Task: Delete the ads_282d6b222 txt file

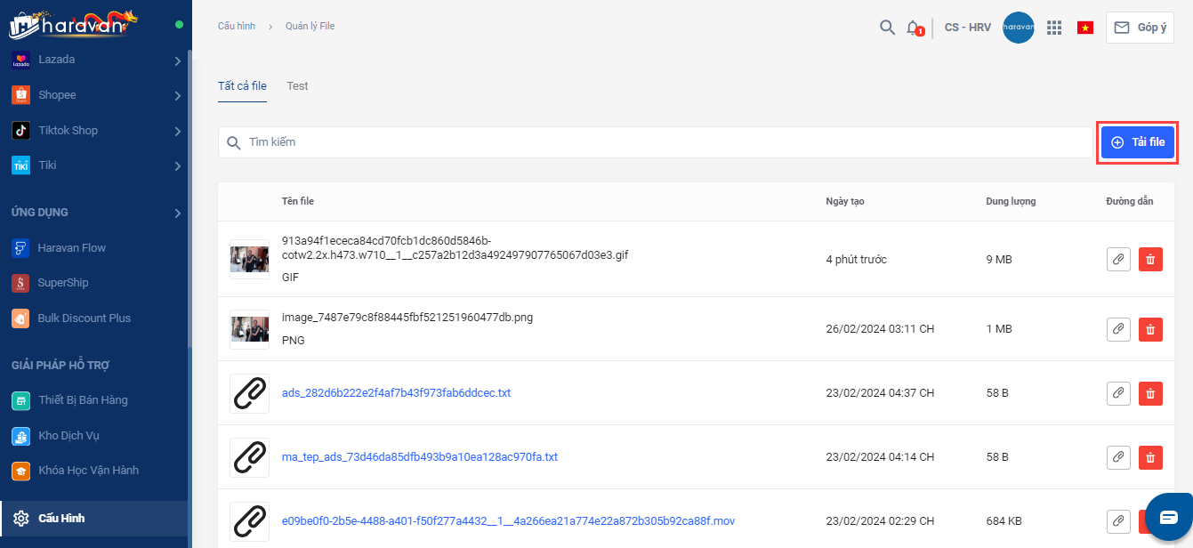Action: pos(1150,392)
